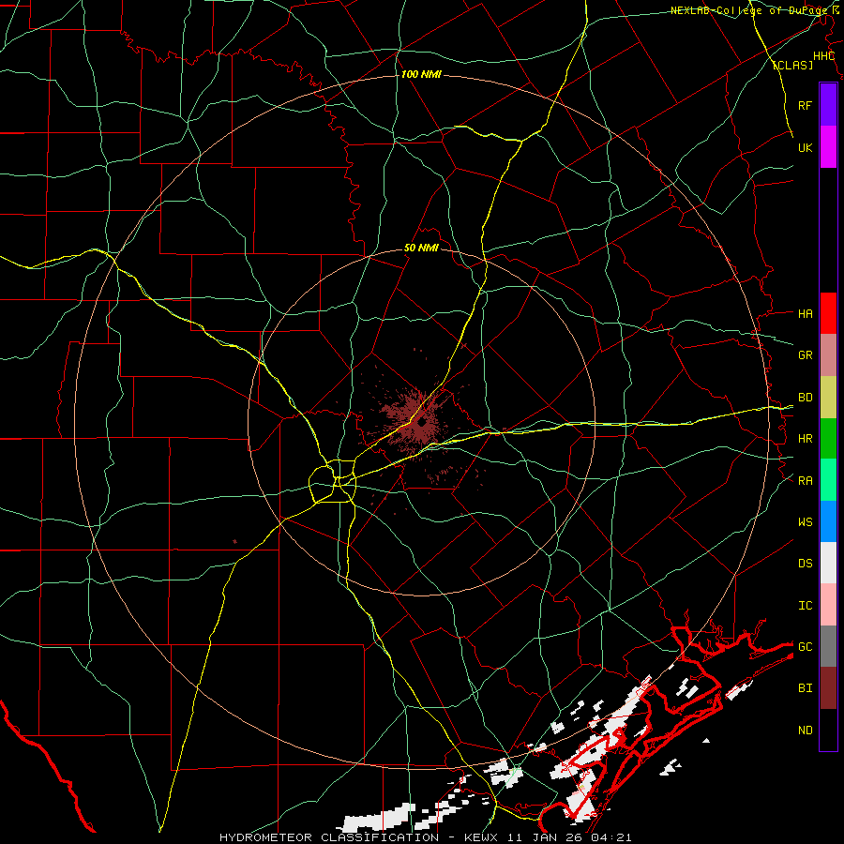Viewport: 844px width, 844px height.
Task: Click the magenta UK legend swatch
Action: pyautogui.click(x=828, y=147)
